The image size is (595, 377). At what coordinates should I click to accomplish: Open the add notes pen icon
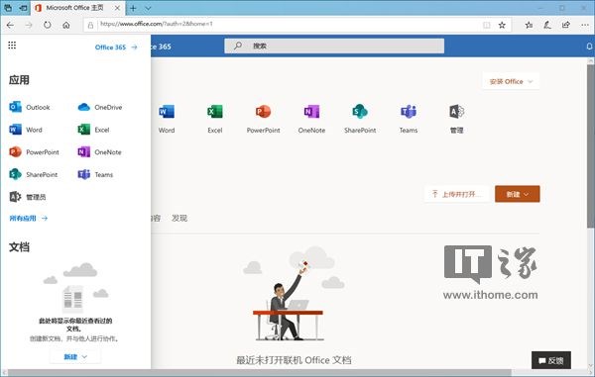(x=547, y=25)
